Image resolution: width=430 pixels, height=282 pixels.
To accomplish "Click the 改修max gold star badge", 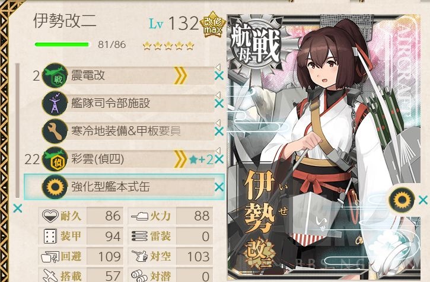I will (212, 24).
